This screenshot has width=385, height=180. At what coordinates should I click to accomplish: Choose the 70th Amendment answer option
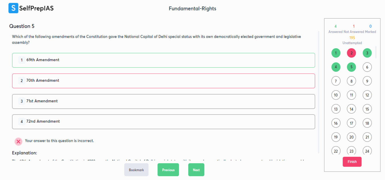point(163,81)
